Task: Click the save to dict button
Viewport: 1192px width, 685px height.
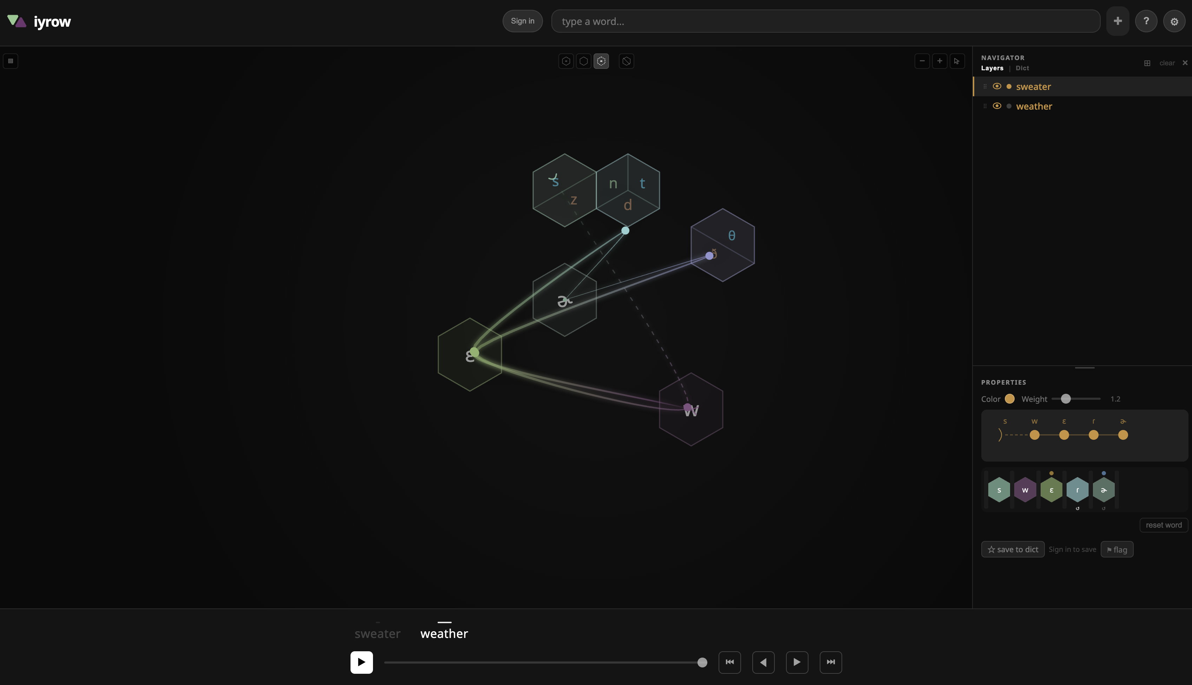Action: coord(1013,549)
